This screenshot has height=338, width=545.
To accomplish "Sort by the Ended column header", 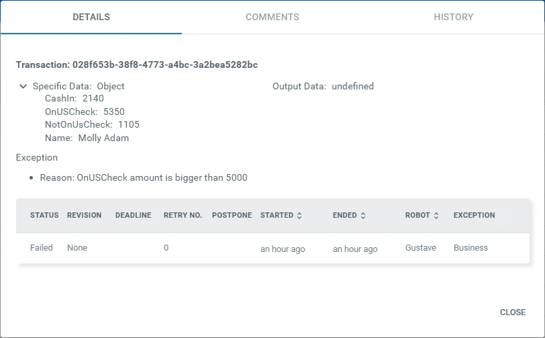I will click(x=345, y=215).
